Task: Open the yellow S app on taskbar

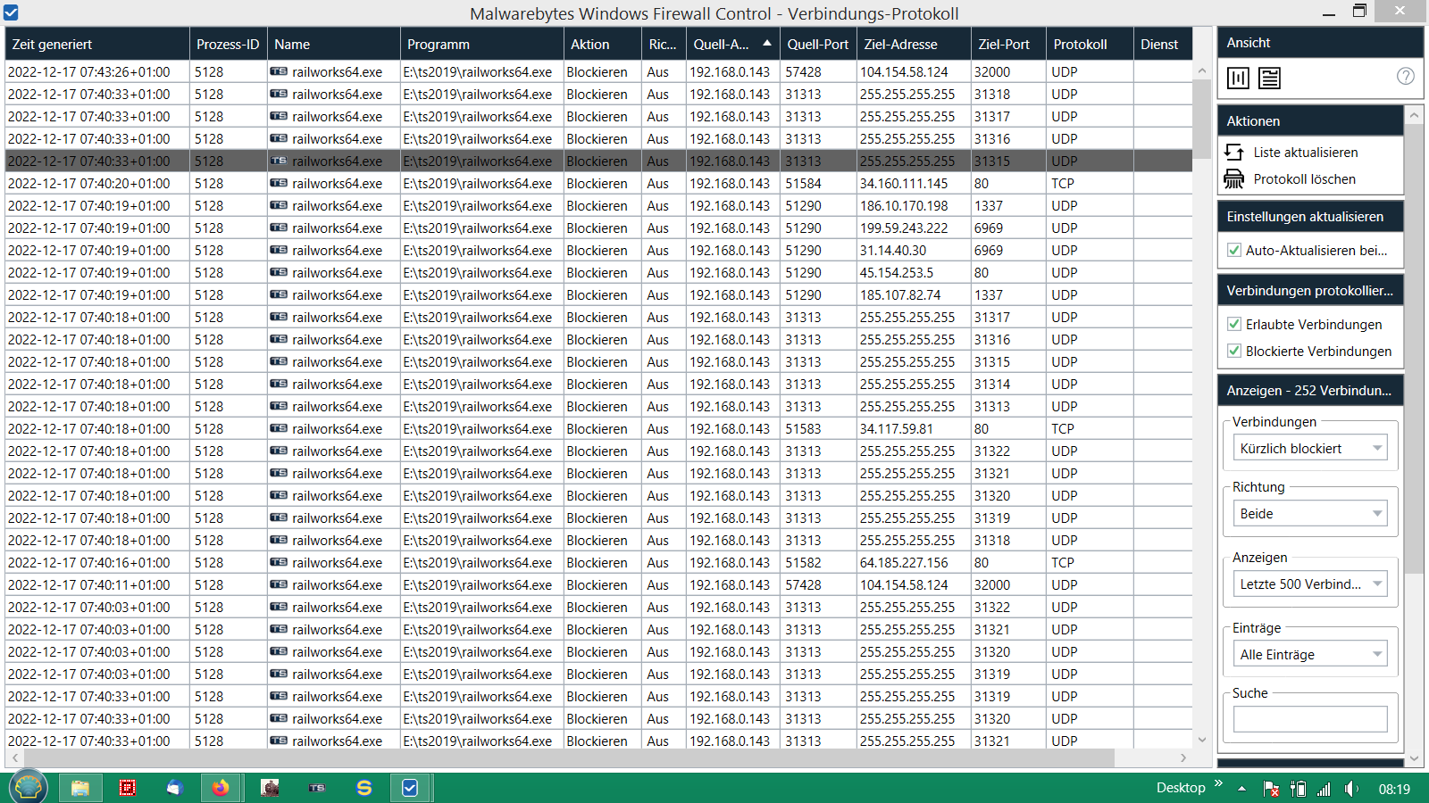Action: (x=364, y=788)
